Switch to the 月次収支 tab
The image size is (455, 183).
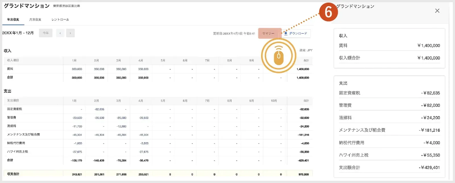(x=35, y=20)
